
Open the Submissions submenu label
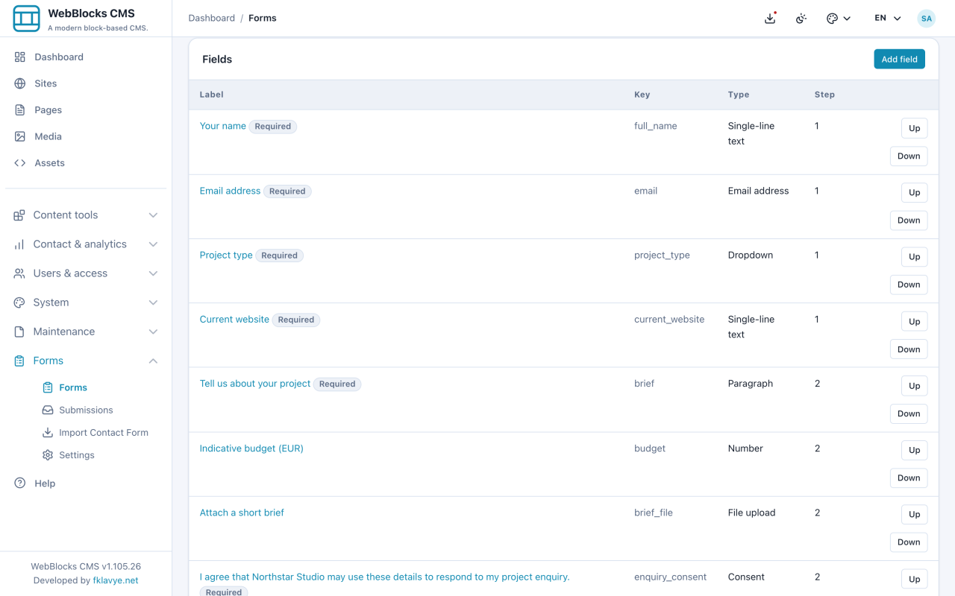86,410
